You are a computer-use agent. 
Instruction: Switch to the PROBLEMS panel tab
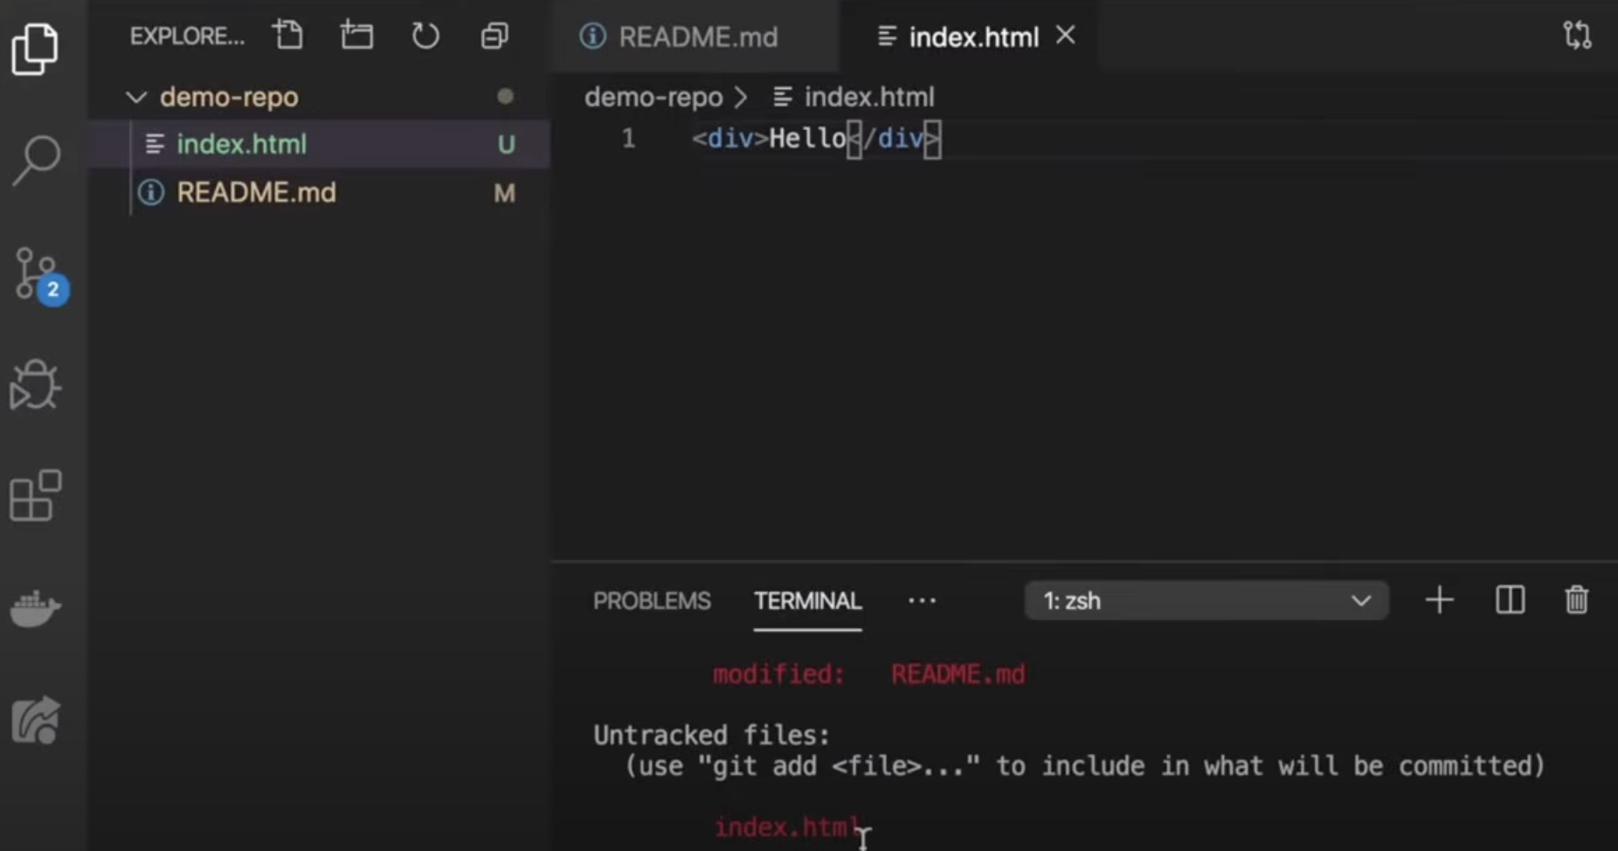[652, 601]
